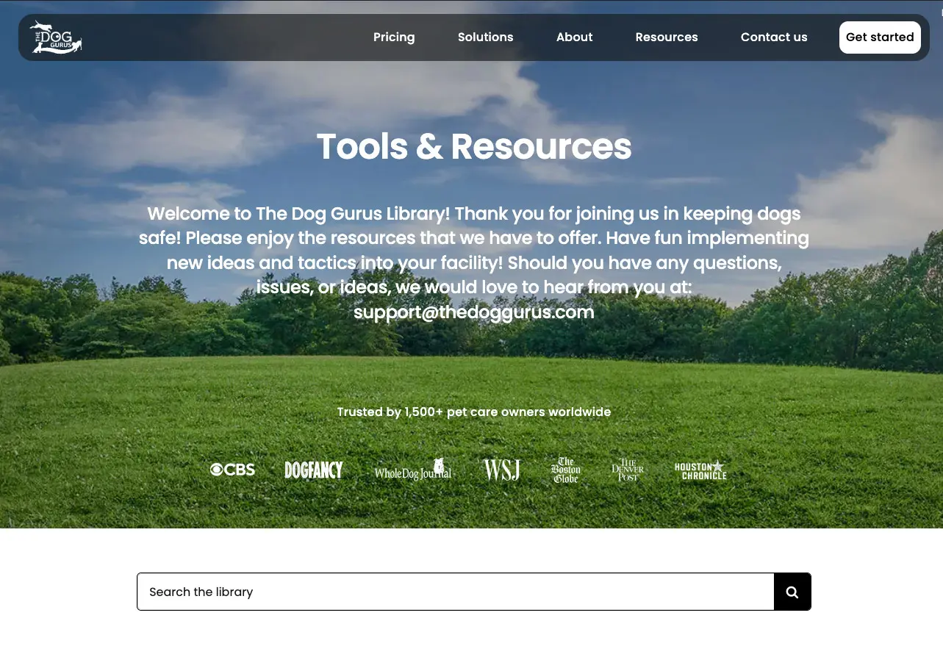Click the CBS logo
Image resolution: width=943 pixels, height=646 pixels.
[232, 470]
